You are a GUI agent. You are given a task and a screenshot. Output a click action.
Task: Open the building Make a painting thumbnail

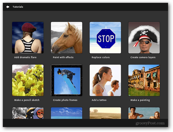[x=144, y=80]
